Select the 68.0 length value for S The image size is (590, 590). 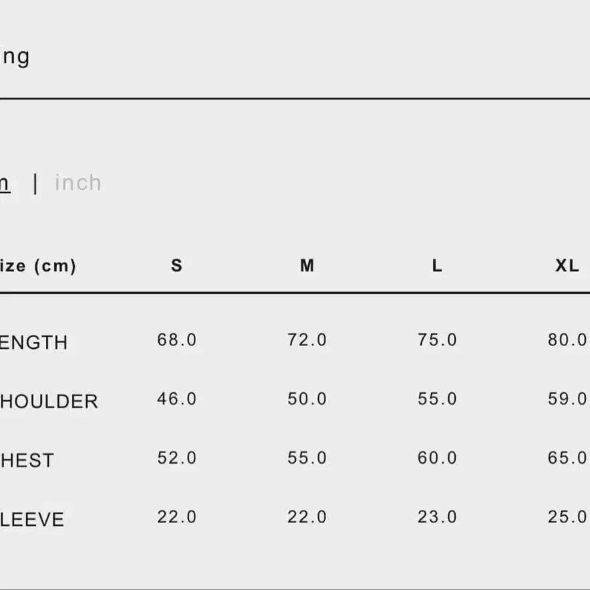point(176,340)
